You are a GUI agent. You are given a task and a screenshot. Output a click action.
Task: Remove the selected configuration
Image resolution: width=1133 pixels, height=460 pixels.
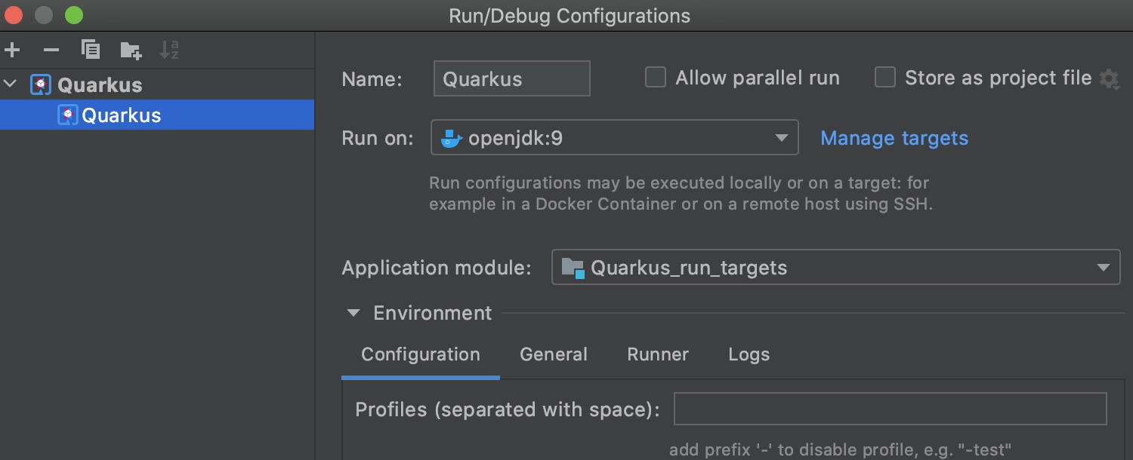(x=51, y=51)
